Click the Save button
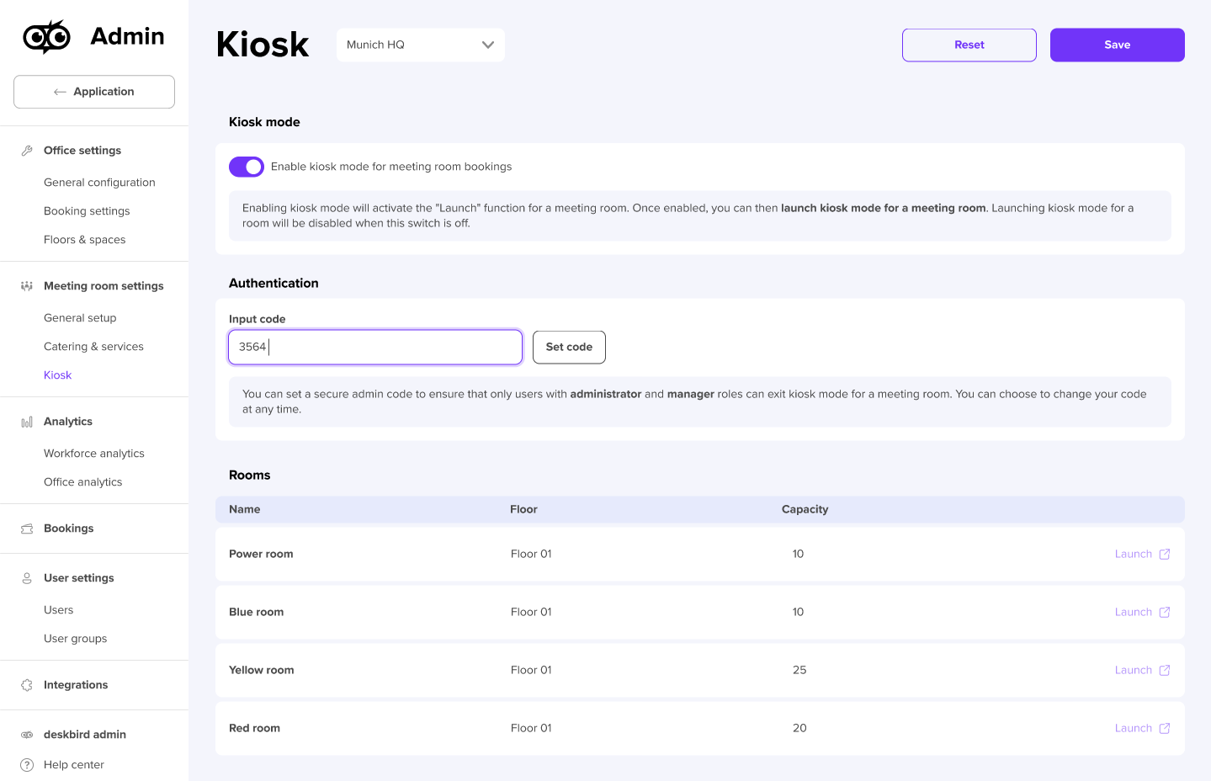Image resolution: width=1211 pixels, height=781 pixels. [x=1117, y=45]
